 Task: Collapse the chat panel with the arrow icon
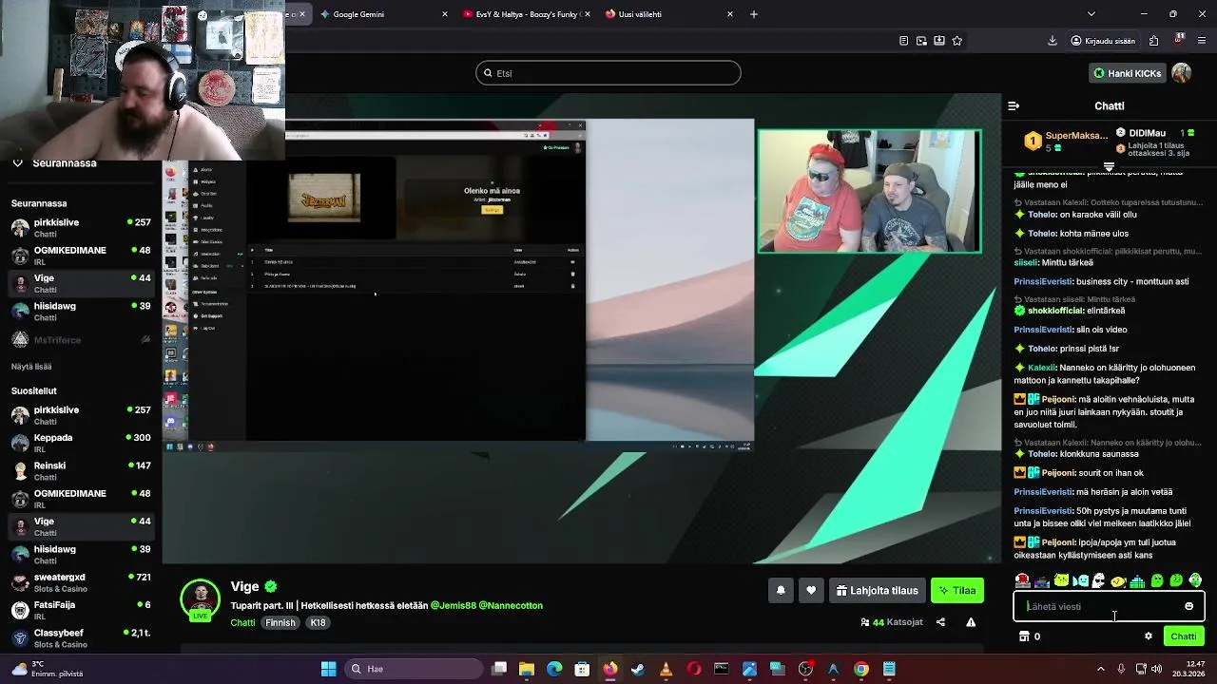tap(1014, 106)
